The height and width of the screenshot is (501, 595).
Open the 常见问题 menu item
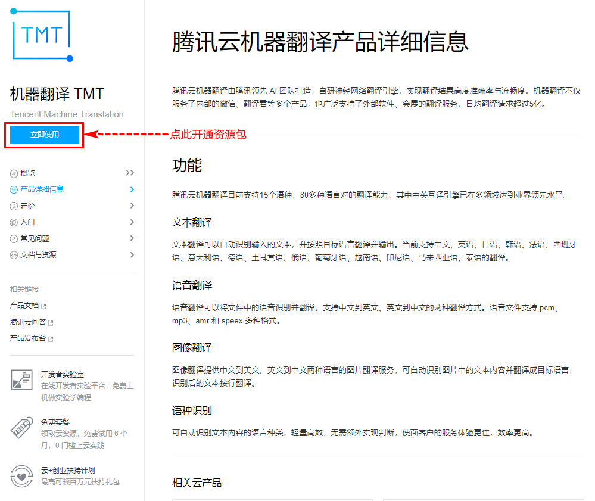pyautogui.click(x=35, y=238)
